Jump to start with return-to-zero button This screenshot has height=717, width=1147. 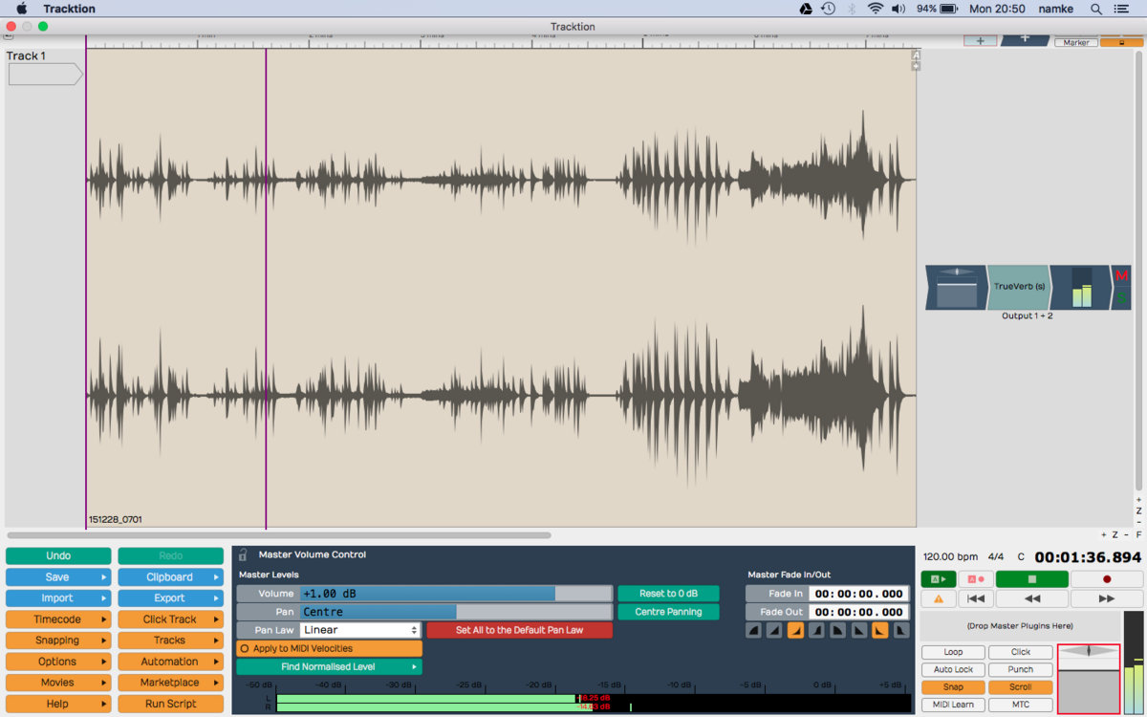coord(975,598)
